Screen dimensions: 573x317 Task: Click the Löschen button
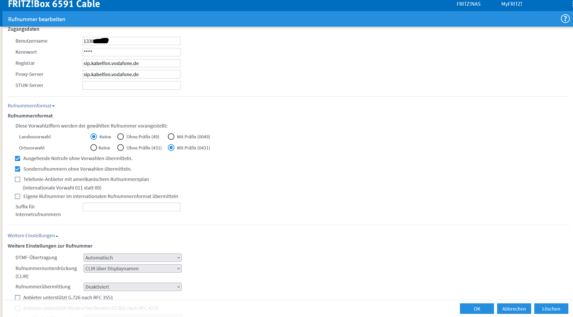[551, 309]
